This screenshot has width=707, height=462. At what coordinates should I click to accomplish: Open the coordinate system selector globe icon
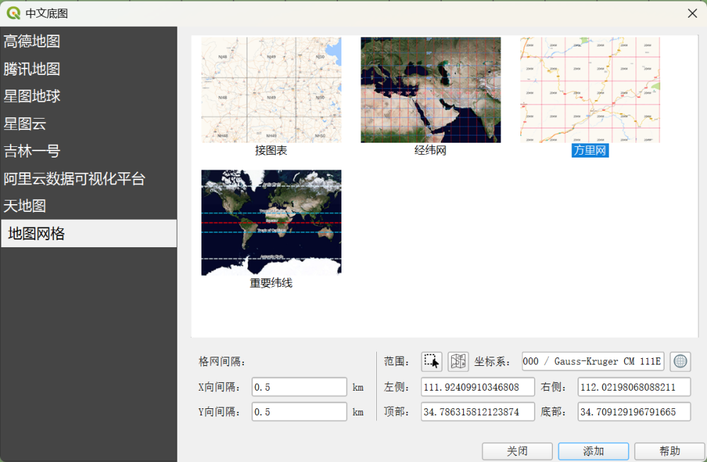point(680,362)
